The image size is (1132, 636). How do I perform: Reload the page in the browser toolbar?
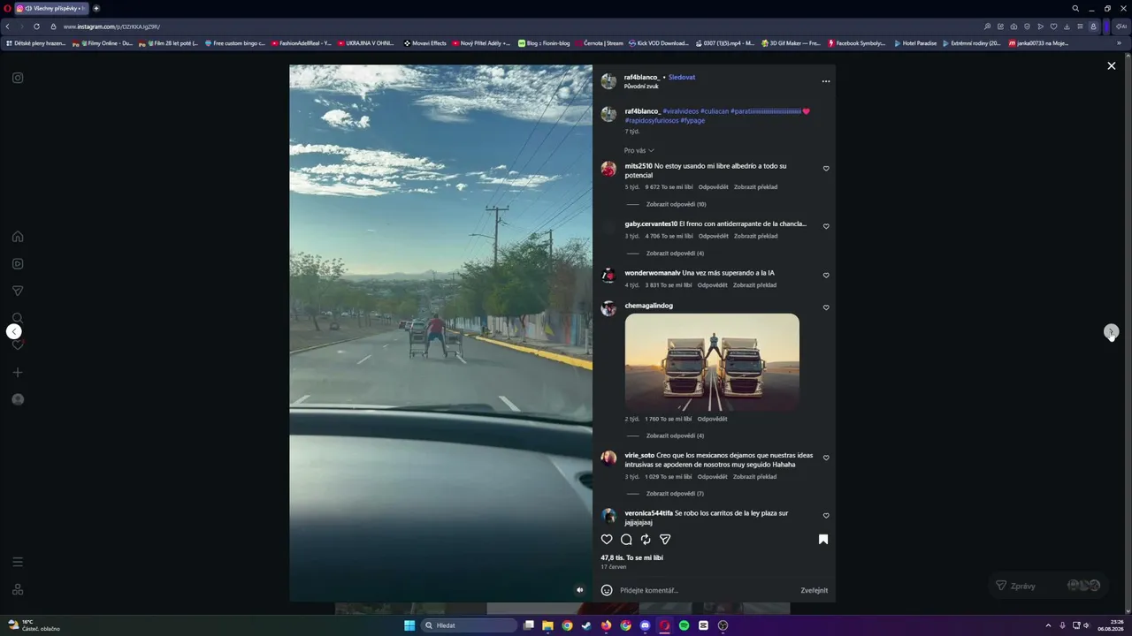click(36, 26)
